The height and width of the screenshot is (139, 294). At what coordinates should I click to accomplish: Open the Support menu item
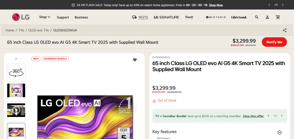(x=63, y=17)
